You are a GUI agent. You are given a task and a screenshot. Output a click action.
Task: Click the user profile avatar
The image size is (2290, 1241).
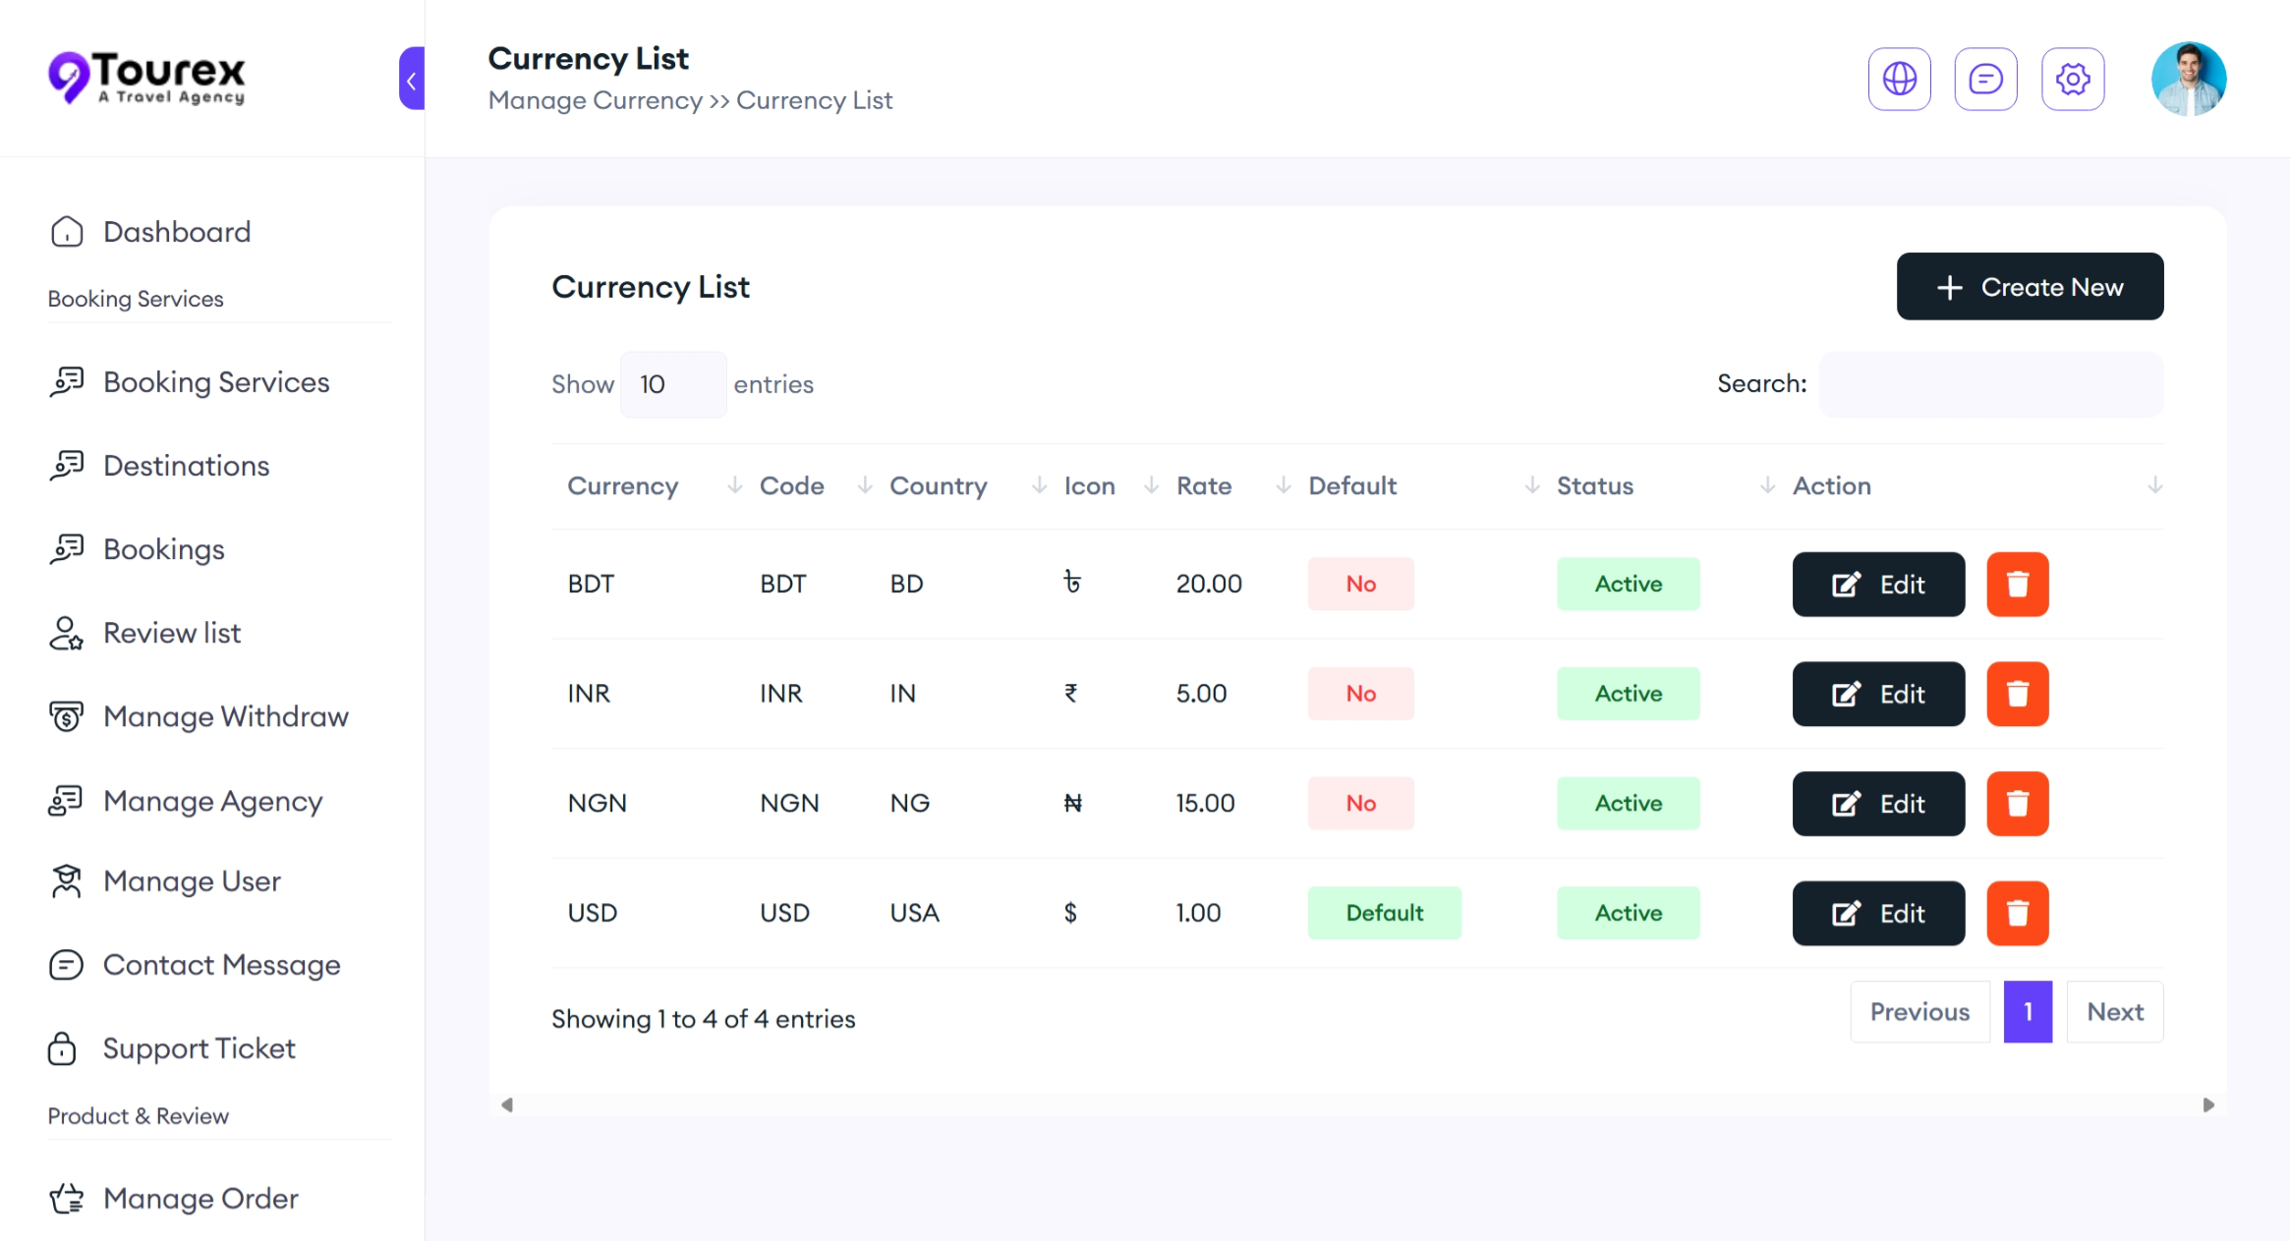(x=2188, y=79)
